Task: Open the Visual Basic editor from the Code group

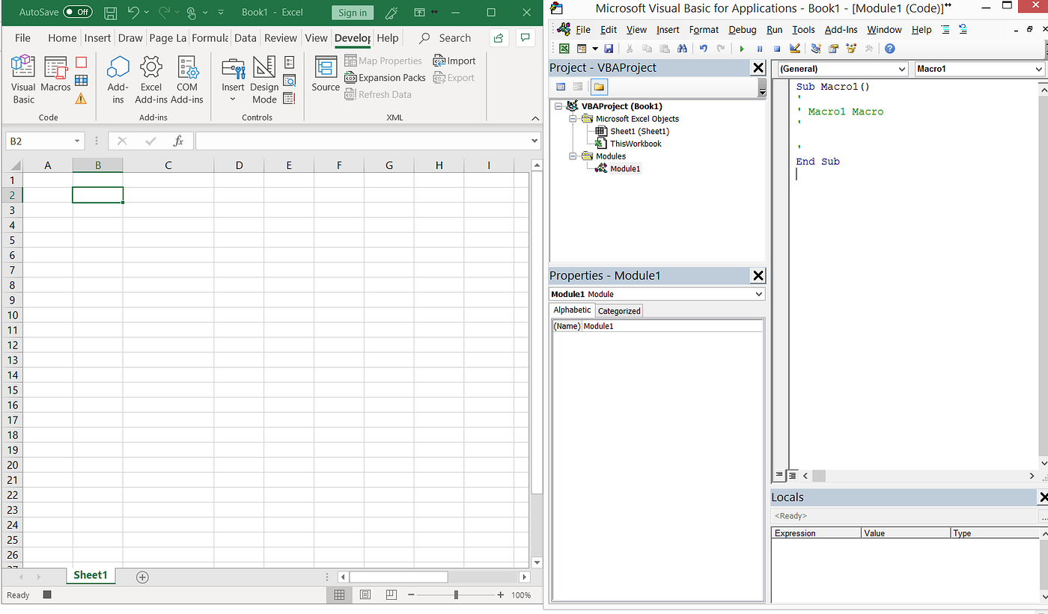Action: click(23, 77)
